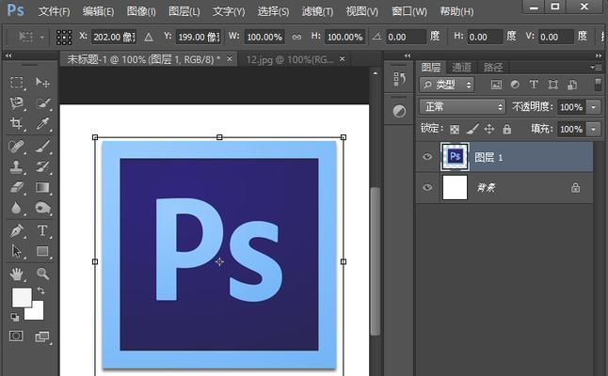Filter layers by shape layer
The image size is (608, 376).
(552, 85)
